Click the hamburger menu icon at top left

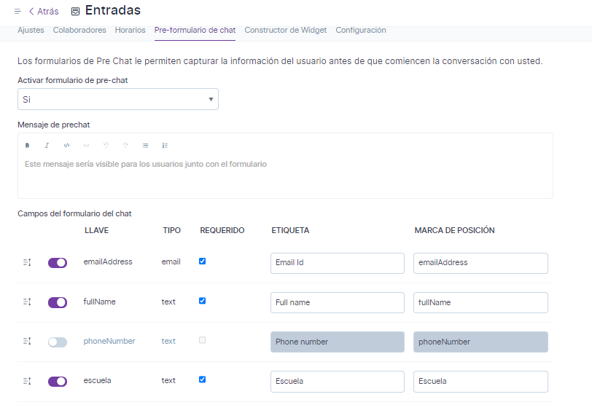click(17, 12)
